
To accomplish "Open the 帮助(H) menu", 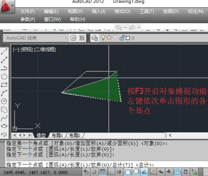I will tap(78, 19).
